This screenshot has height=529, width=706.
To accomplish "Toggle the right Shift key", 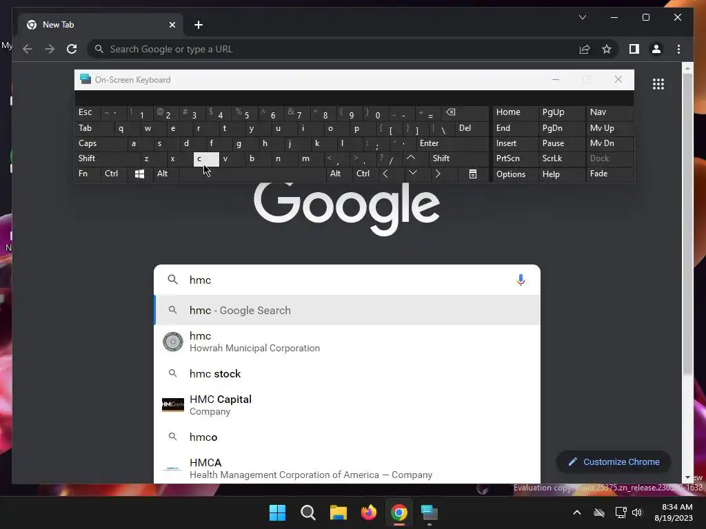I will click(458, 158).
